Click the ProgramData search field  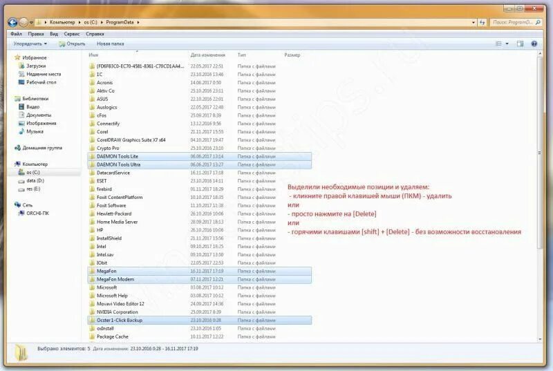(516, 22)
